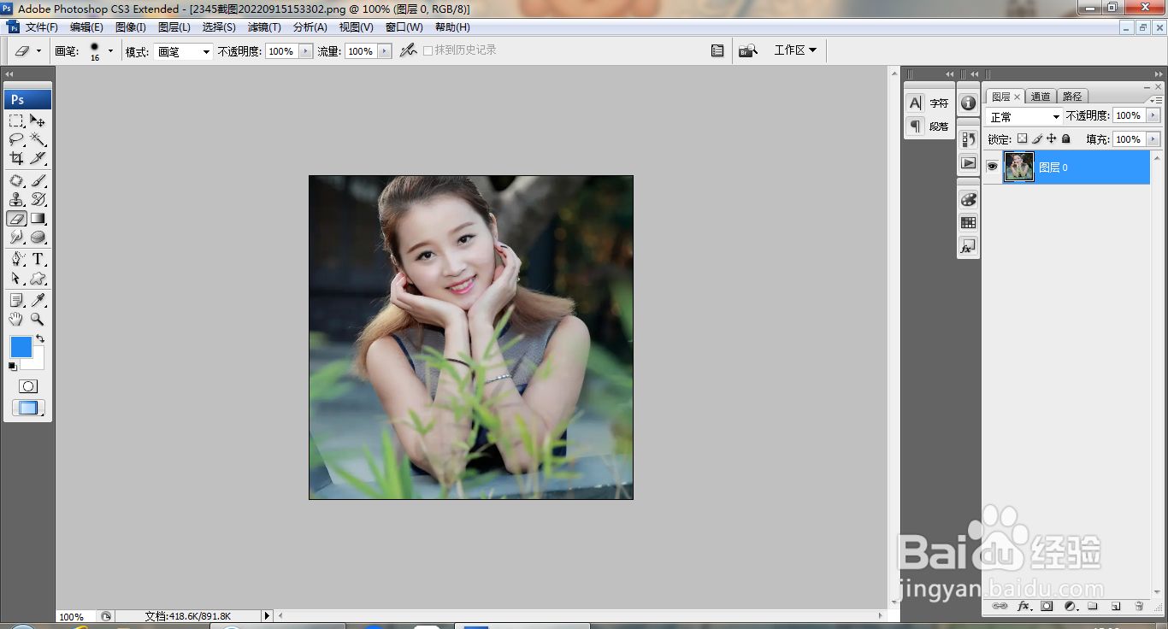Select the Eyedropper tool
Screen dimensions: 1168x629
tap(38, 300)
